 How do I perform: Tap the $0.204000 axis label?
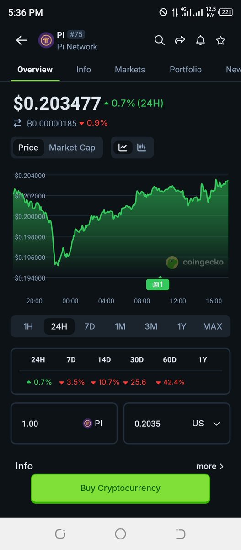tap(30, 176)
